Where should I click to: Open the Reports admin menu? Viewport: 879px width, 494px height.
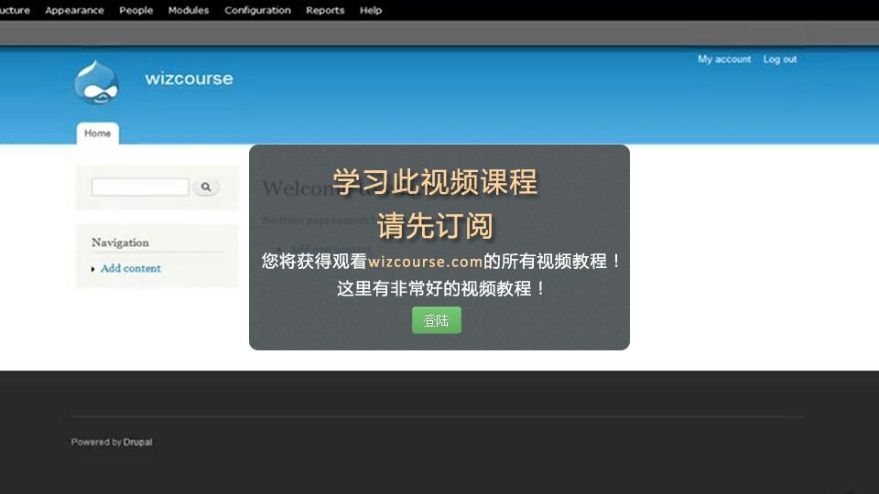tap(325, 10)
